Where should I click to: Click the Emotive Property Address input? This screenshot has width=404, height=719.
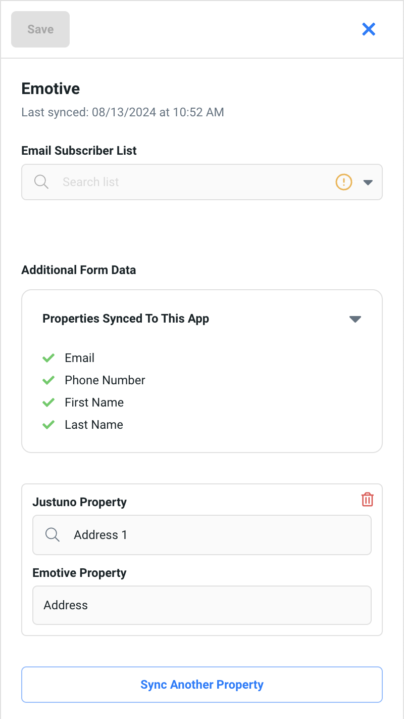click(x=202, y=605)
